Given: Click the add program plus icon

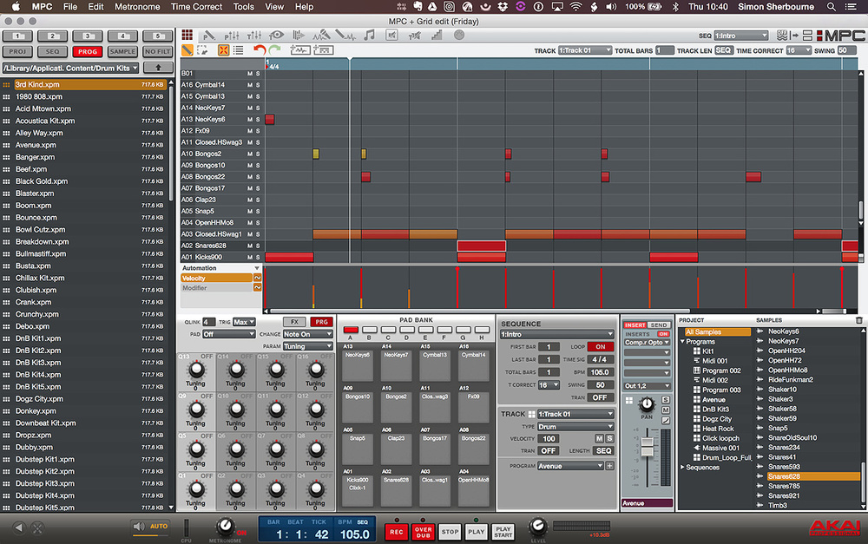Looking at the screenshot, I should tap(610, 466).
